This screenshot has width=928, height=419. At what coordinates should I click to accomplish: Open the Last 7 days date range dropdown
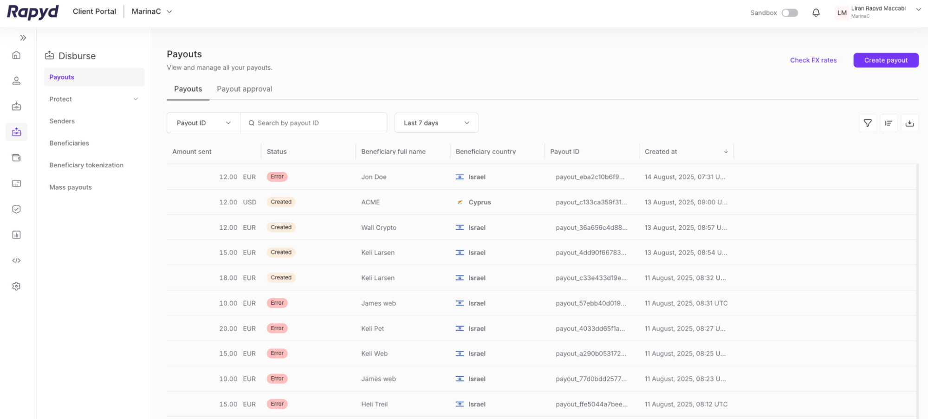click(436, 123)
